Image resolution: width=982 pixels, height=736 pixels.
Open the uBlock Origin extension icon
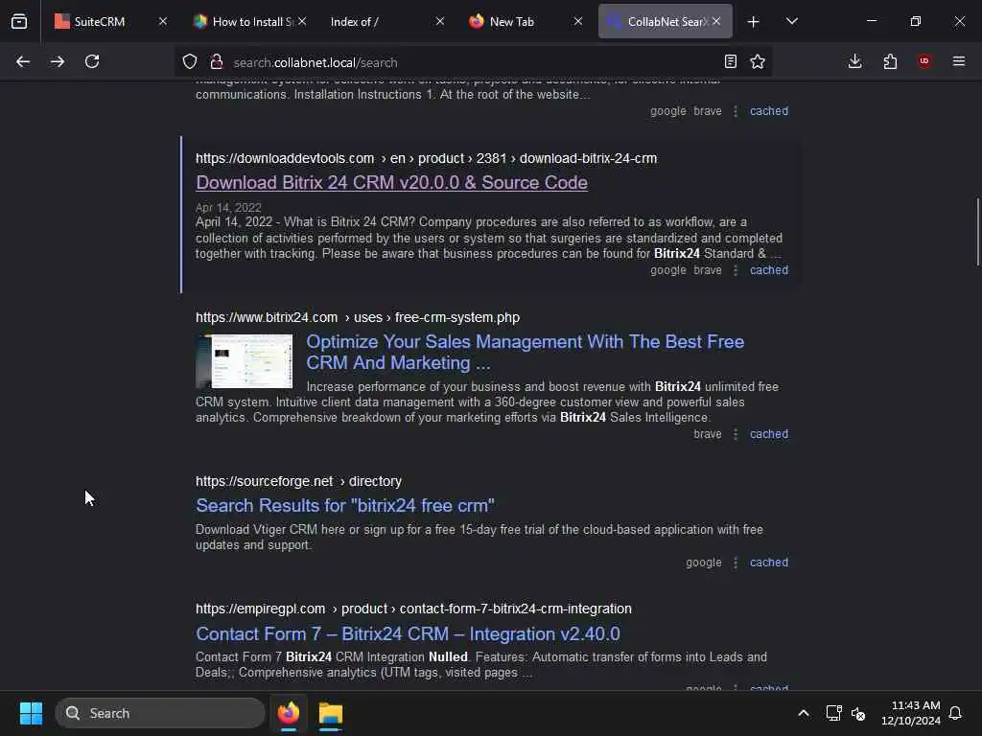pyautogui.click(x=924, y=61)
